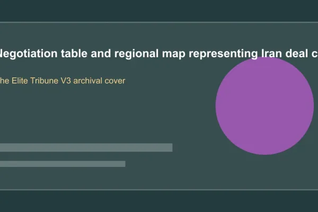Image resolution: width=318 pixels, height=212 pixels.
Task: Select the shorter gray placeholder bar
Action: click(x=63, y=164)
